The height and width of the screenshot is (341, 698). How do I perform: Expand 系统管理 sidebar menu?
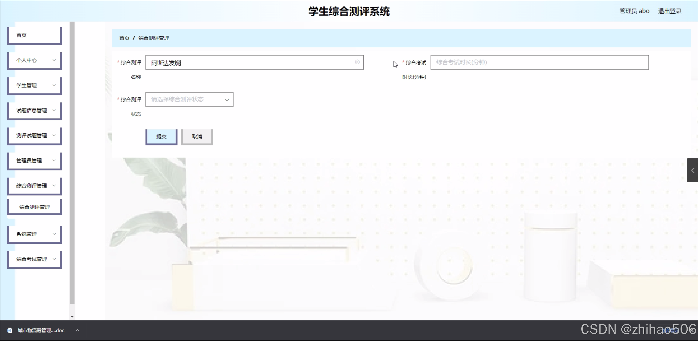(34, 234)
